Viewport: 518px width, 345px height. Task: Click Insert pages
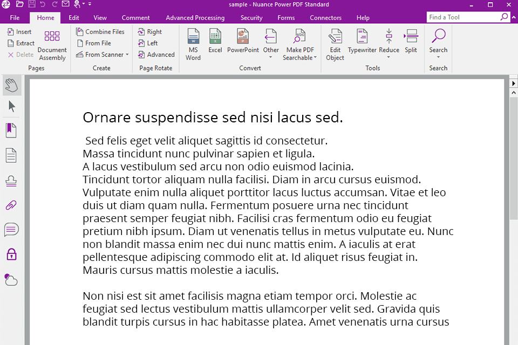pyautogui.click(x=19, y=32)
